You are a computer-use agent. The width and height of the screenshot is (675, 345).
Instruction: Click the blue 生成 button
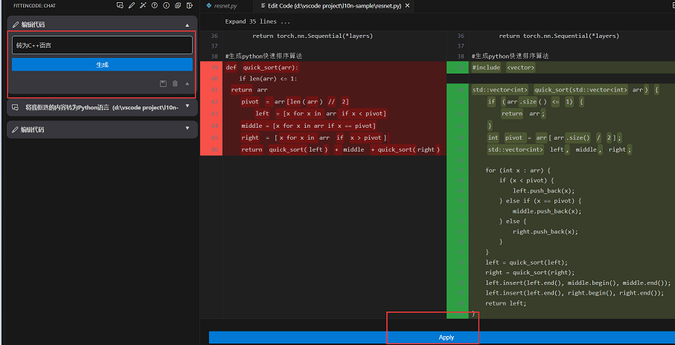[102, 65]
